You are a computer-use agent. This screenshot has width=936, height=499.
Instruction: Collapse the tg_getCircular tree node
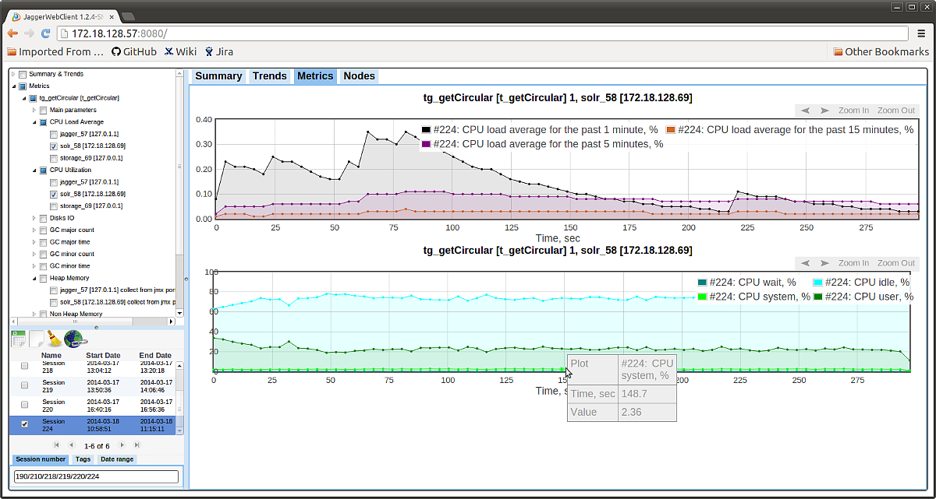(x=23, y=98)
